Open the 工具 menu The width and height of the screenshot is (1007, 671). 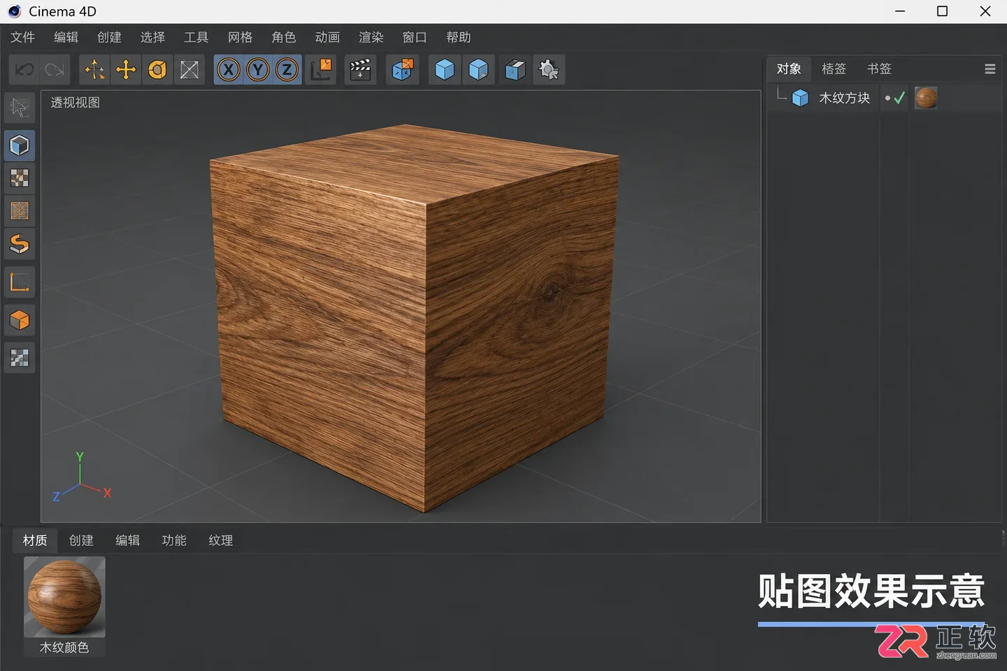(196, 37)
